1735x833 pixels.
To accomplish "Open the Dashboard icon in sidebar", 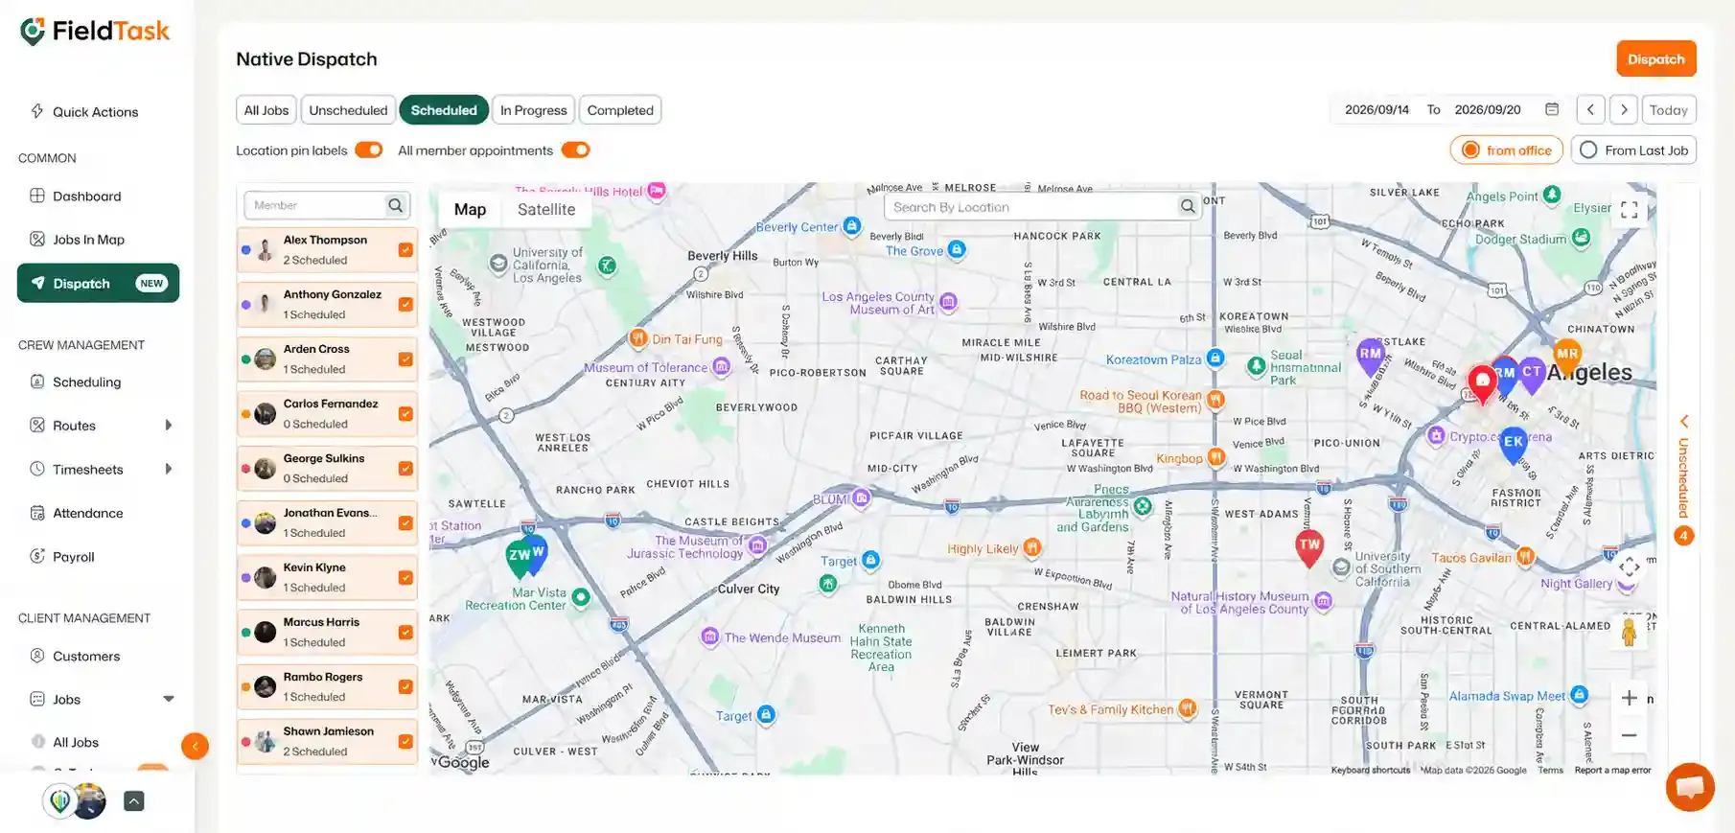I will click(37, 196).
